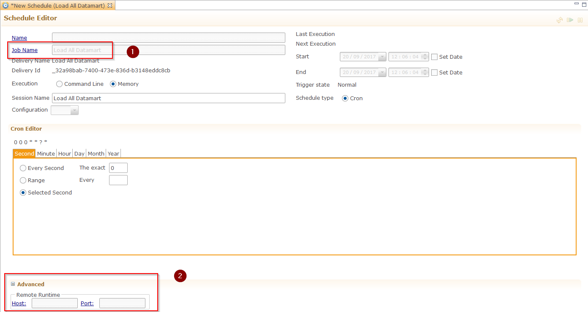Click the Port input field
Image resolution: width=588 pixels, height=312 pixels.
click(x=122, y=303)
